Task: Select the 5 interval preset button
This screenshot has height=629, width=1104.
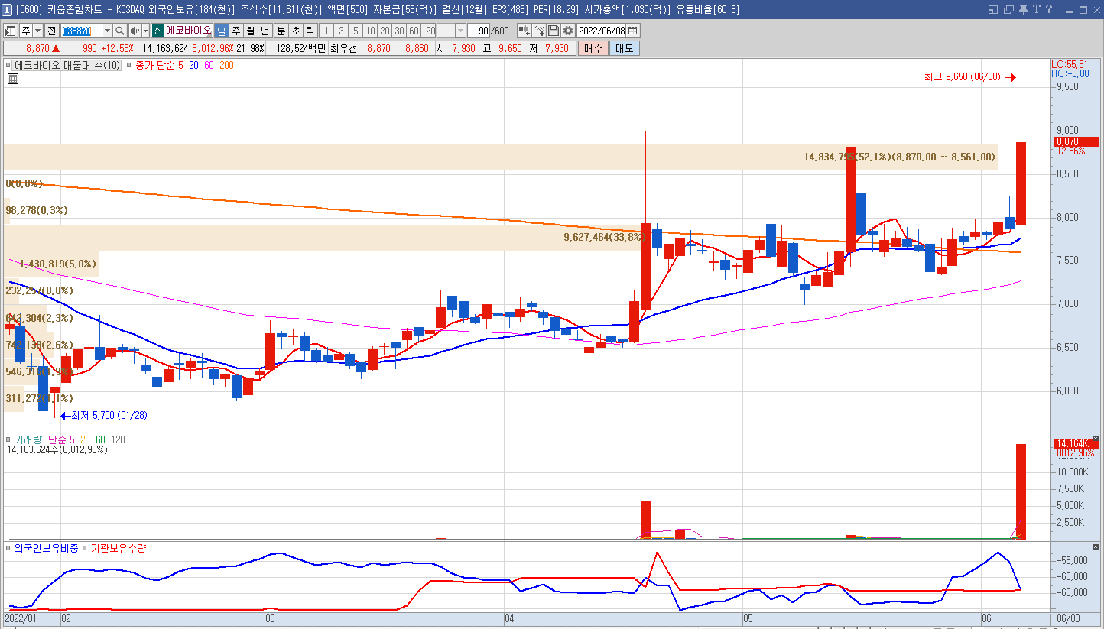Action: coord(356,31)
